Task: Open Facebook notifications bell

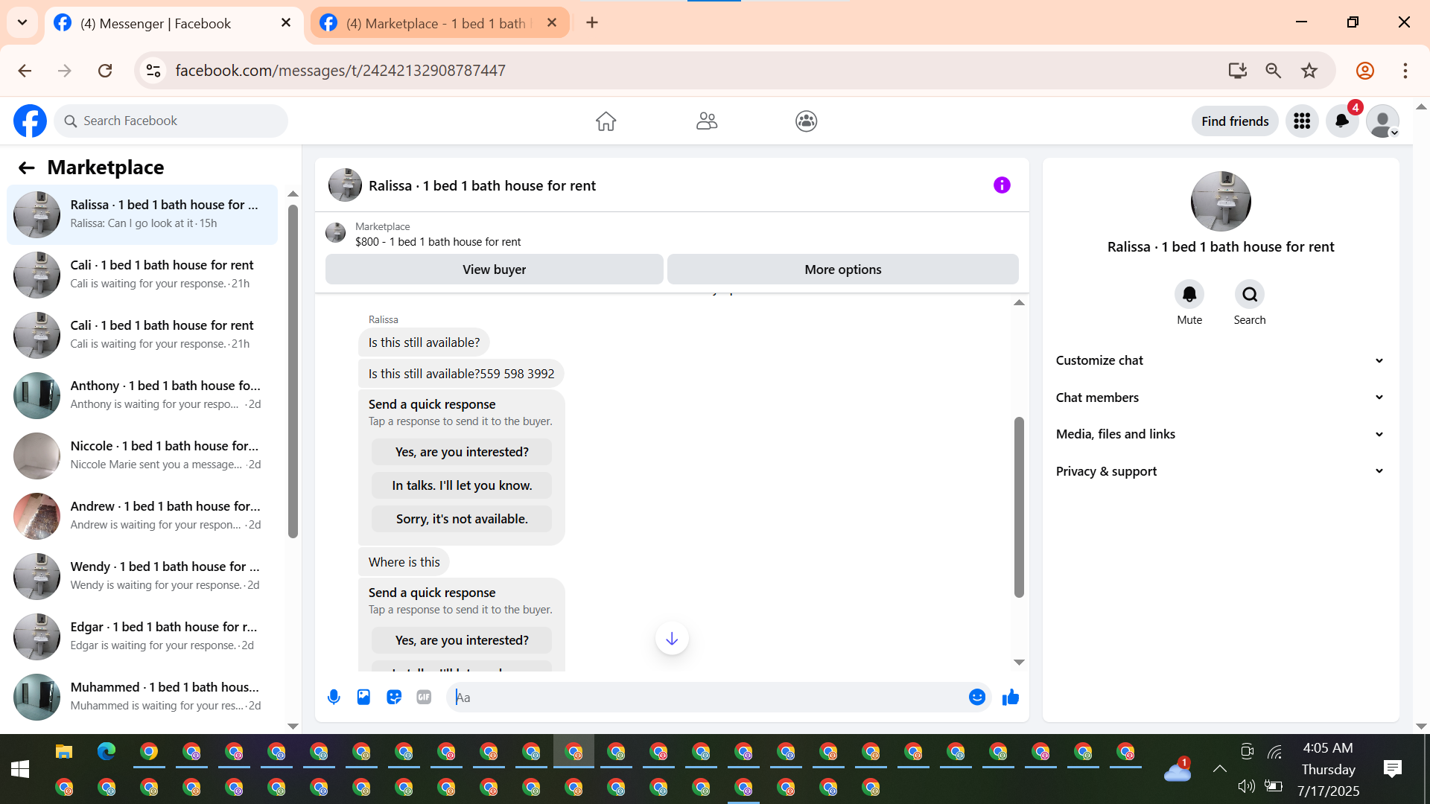Action: tap(1342, 121)
